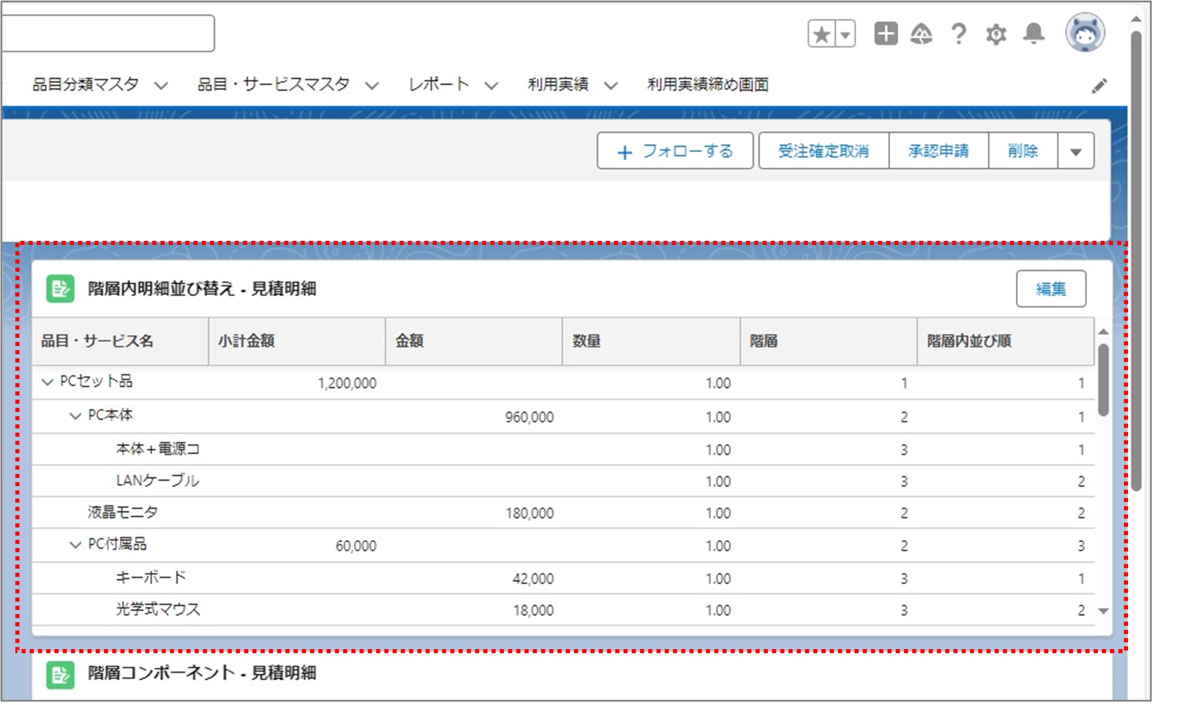
Task: Open the Trailhead guidance icon
Action: tap(921, 34)
